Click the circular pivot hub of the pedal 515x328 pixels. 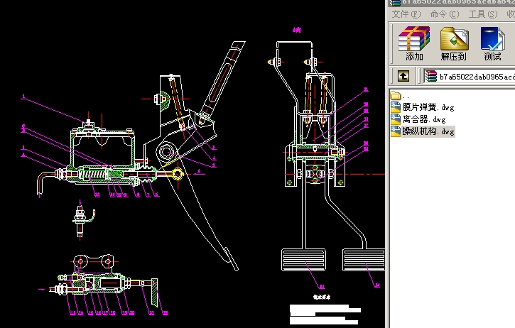point(168,151)
